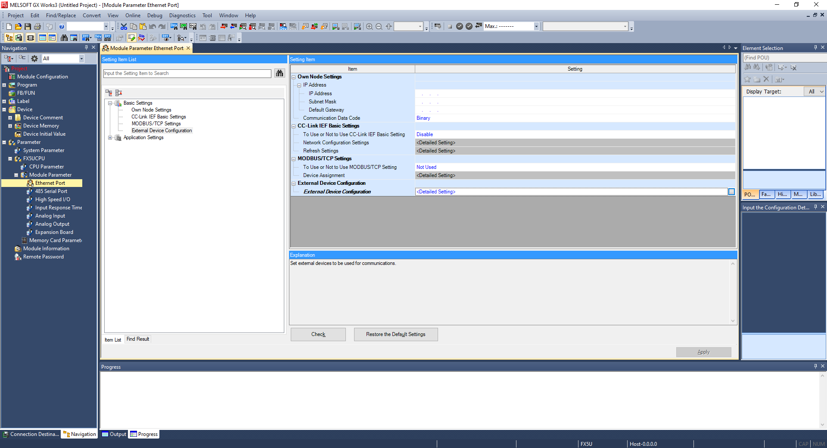The height and width of the screenshot is (448, 827).
Task: Expand the Application Settings tree node
Action: tap(110, 138)
